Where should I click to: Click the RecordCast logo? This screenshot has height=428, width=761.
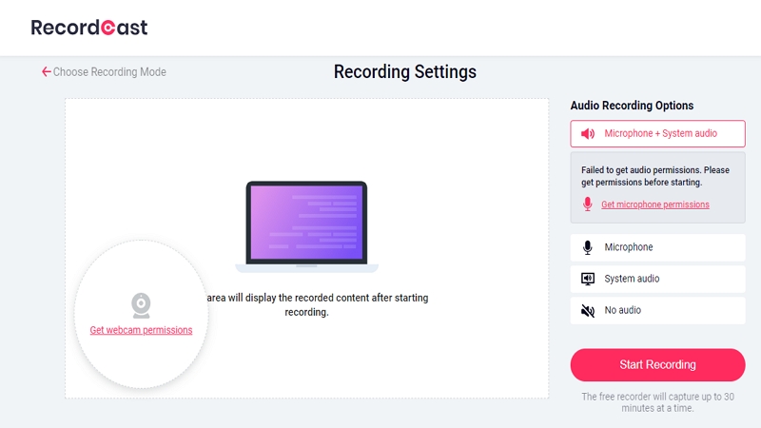(89, 28)
